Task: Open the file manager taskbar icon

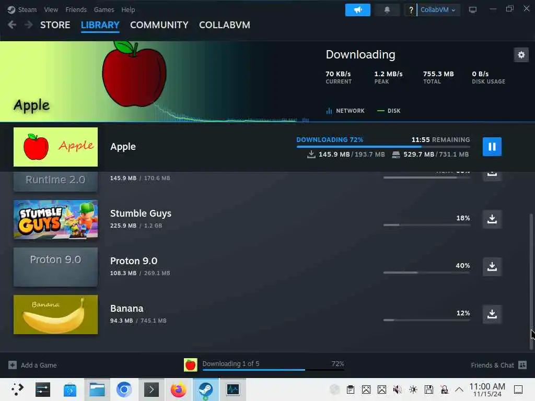Action: pos(97,389)
